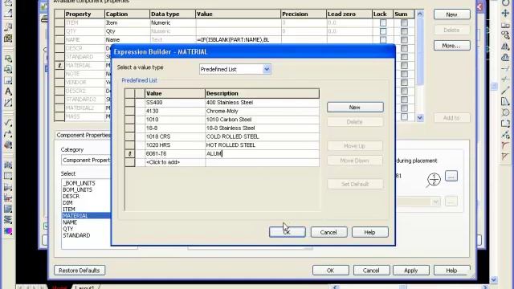Toggle Lock checkbox for ITEM property
The width and height of the screenshot is (514, 289).
click(x=383, y=23)
